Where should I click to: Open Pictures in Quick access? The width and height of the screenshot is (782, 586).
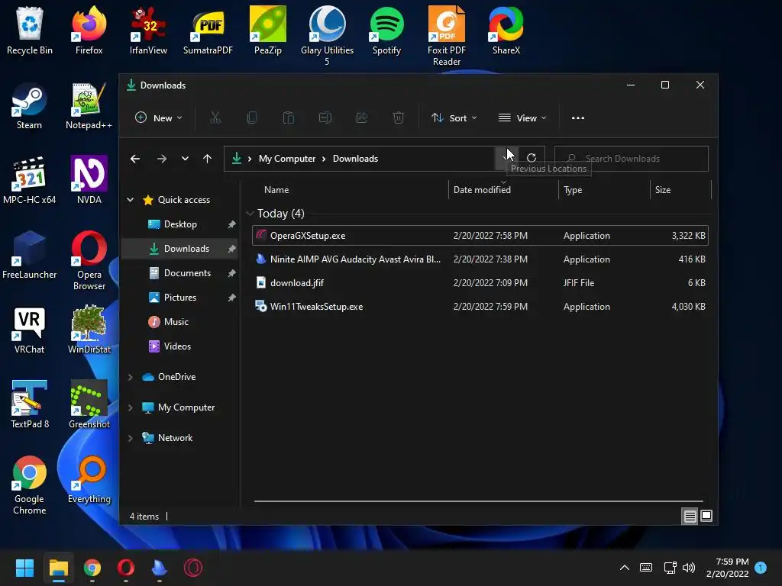180,298
